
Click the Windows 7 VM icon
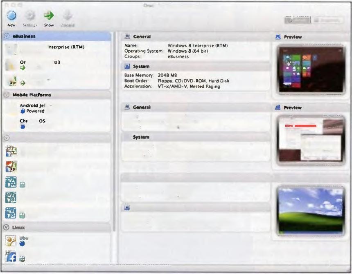(11, 151)
